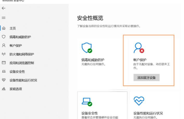Click the home icon in sidebar
Viewport: 184px width, 119px height.
[x=4, y=28]
